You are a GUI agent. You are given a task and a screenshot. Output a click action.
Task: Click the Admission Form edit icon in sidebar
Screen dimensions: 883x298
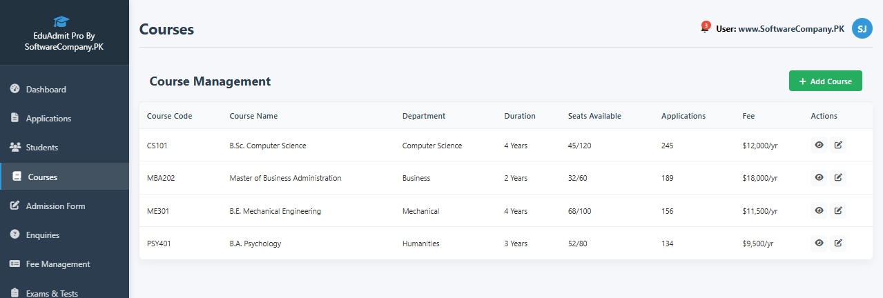(14, 206)
